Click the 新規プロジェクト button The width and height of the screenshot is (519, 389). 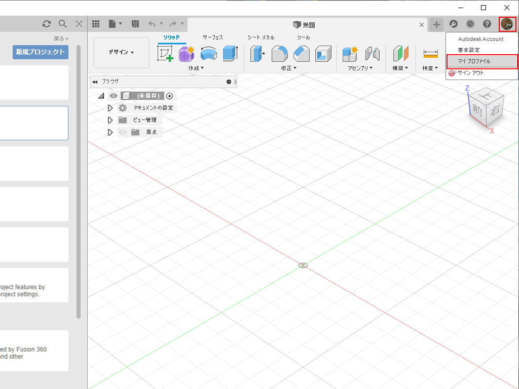41,52
